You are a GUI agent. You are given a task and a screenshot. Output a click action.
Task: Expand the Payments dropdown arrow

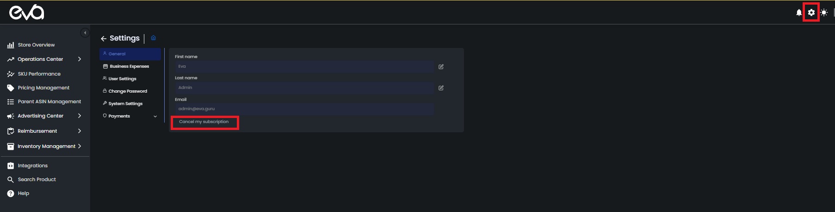tap(155, 116)
